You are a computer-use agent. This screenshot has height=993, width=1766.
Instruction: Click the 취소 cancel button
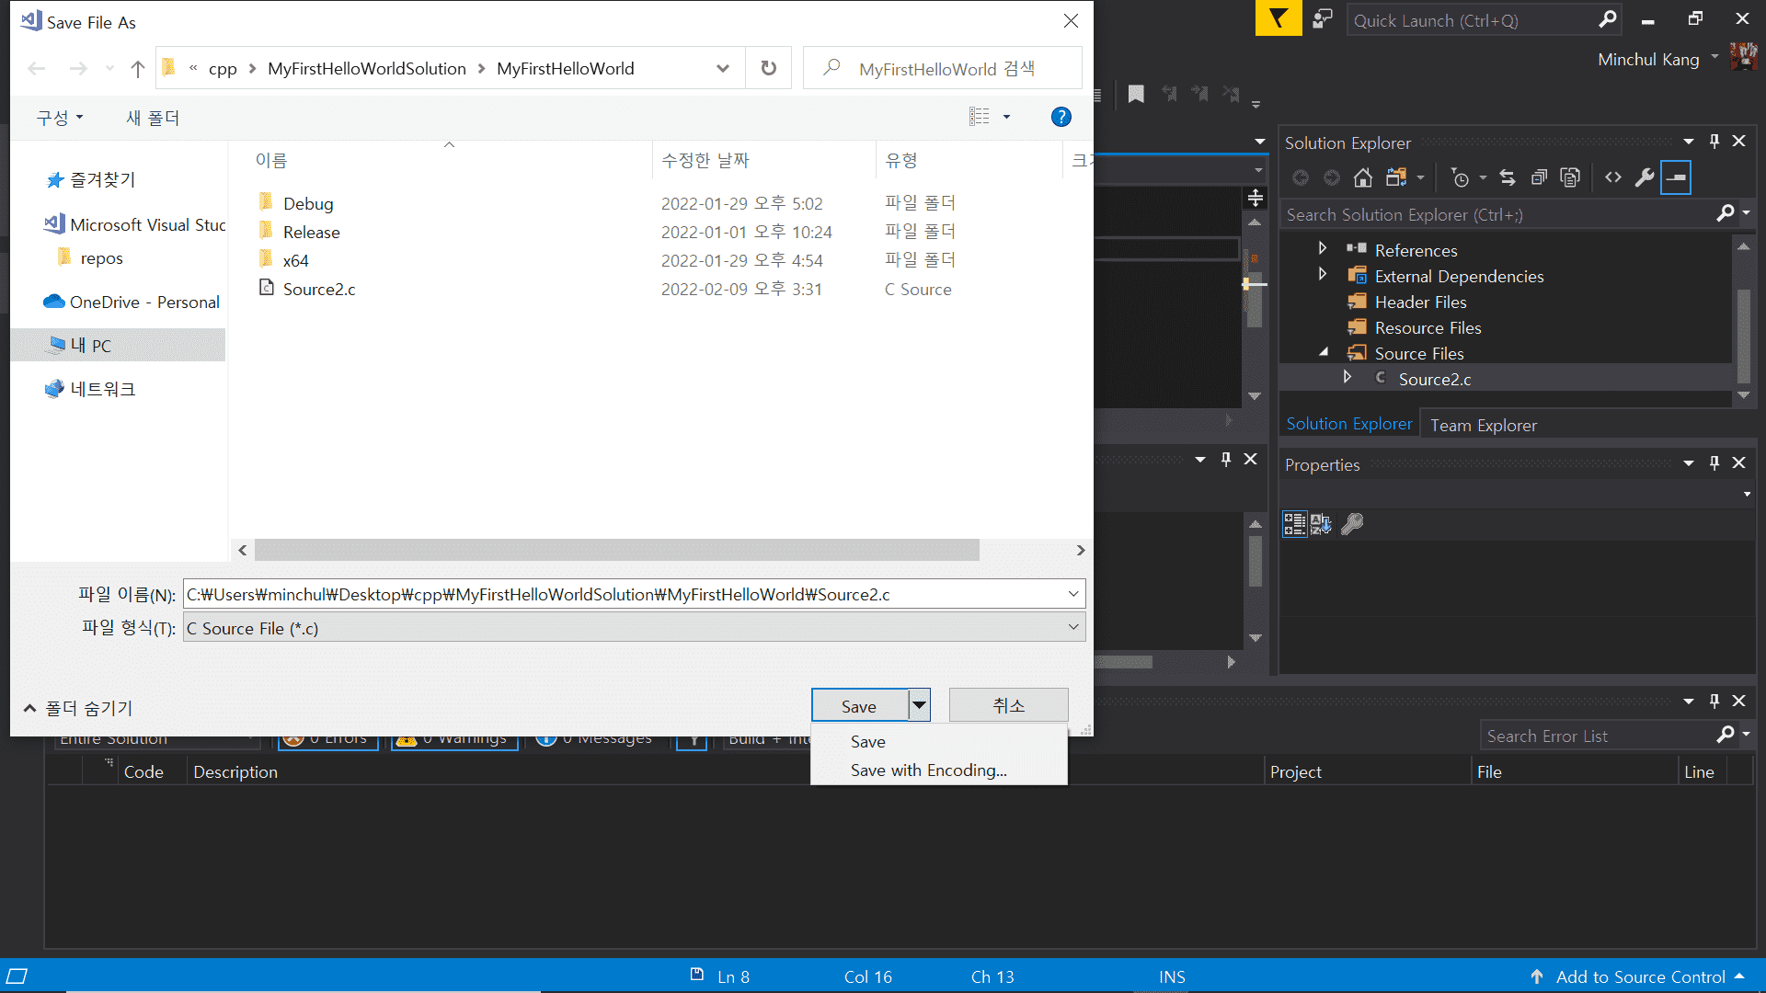click(1008, 705)
